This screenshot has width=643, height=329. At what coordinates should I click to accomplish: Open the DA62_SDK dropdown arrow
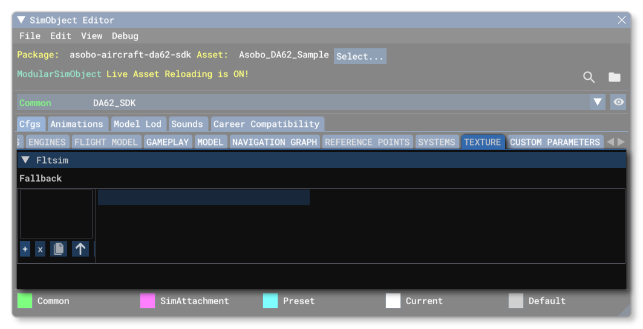[x=598, y=102]
